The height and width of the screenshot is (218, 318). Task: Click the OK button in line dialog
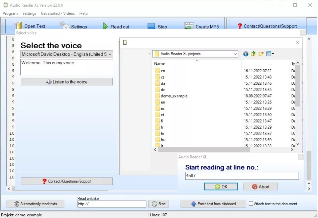point(221,187)
